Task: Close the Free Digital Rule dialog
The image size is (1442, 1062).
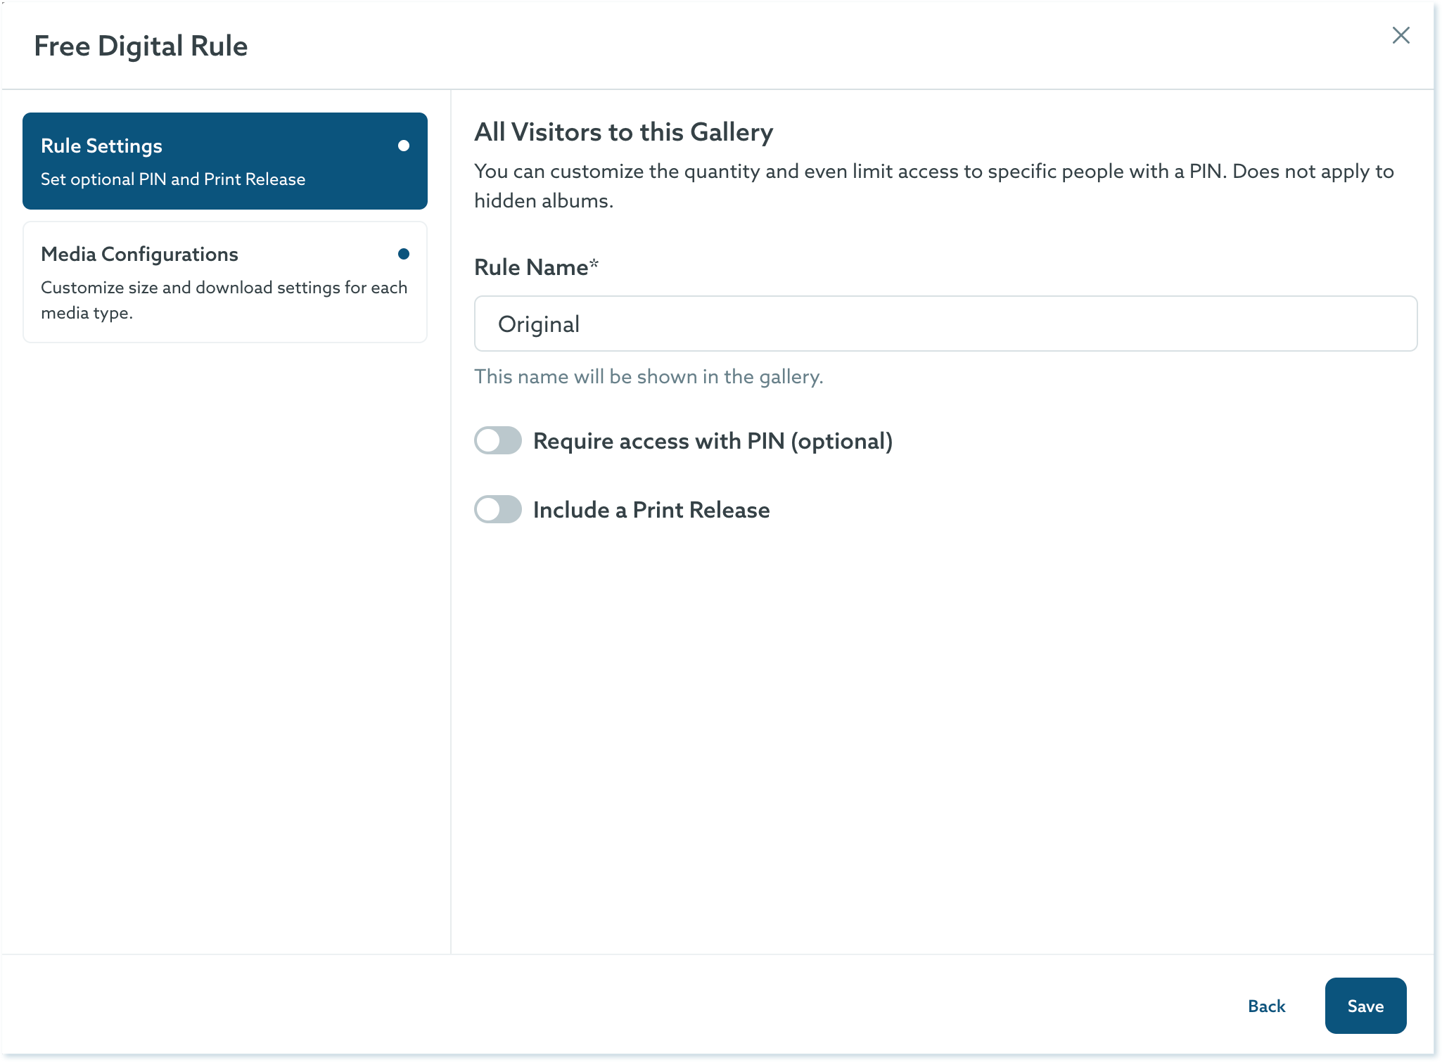Action: tap(1400, 36)
